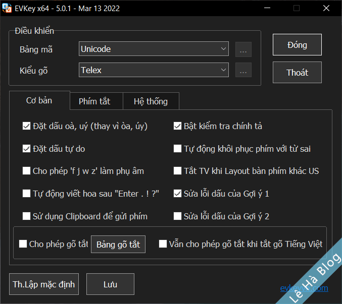The width and height of the screenshot is (342, 304).
Task: Open the Bảng mã Unicode dropdown
Action: tap(154, 49)
